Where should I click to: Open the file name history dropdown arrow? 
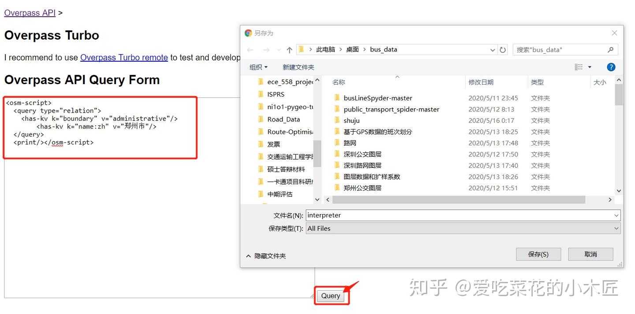point(616,215)
